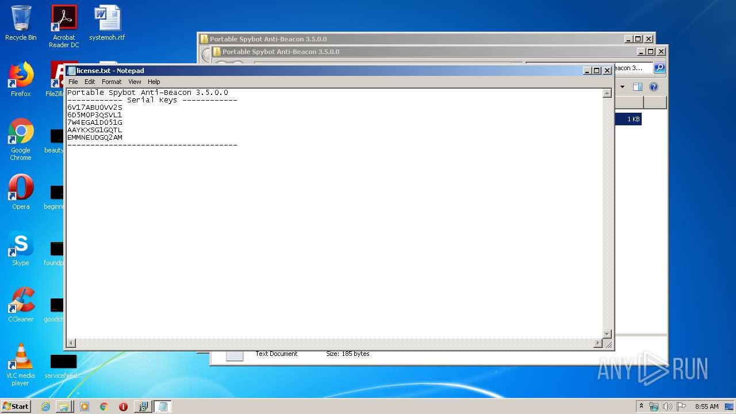Click the 'Serial Keys' header line
Viewport: 736px width, 414px height.
(152, 100)
